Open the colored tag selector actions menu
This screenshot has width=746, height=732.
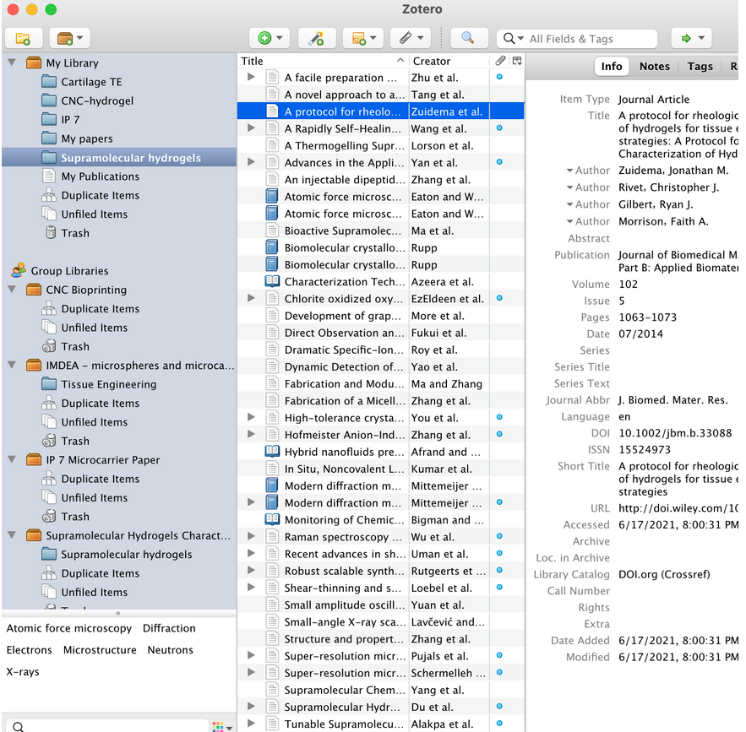coord(222,727)
